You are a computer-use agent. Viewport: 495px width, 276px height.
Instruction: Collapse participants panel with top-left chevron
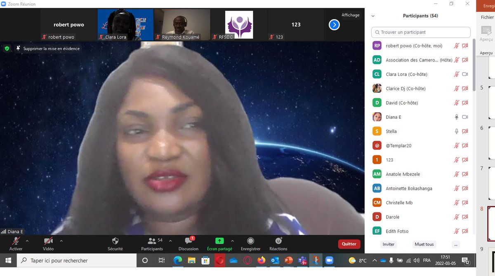pyautogui.click(x=373, y=16)
